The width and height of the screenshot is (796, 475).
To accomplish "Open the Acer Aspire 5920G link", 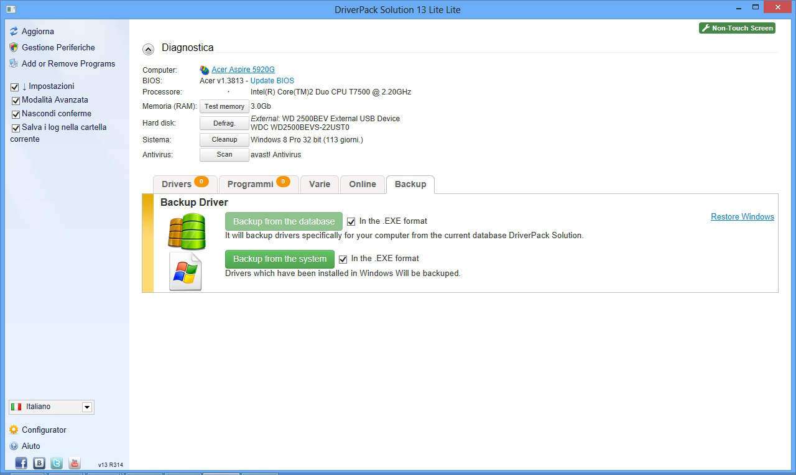I will 243,70.
